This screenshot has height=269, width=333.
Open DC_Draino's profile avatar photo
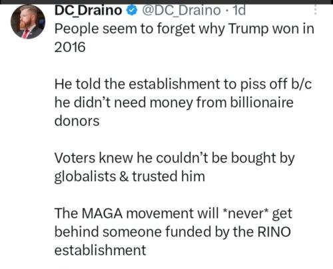pos(28,21)
